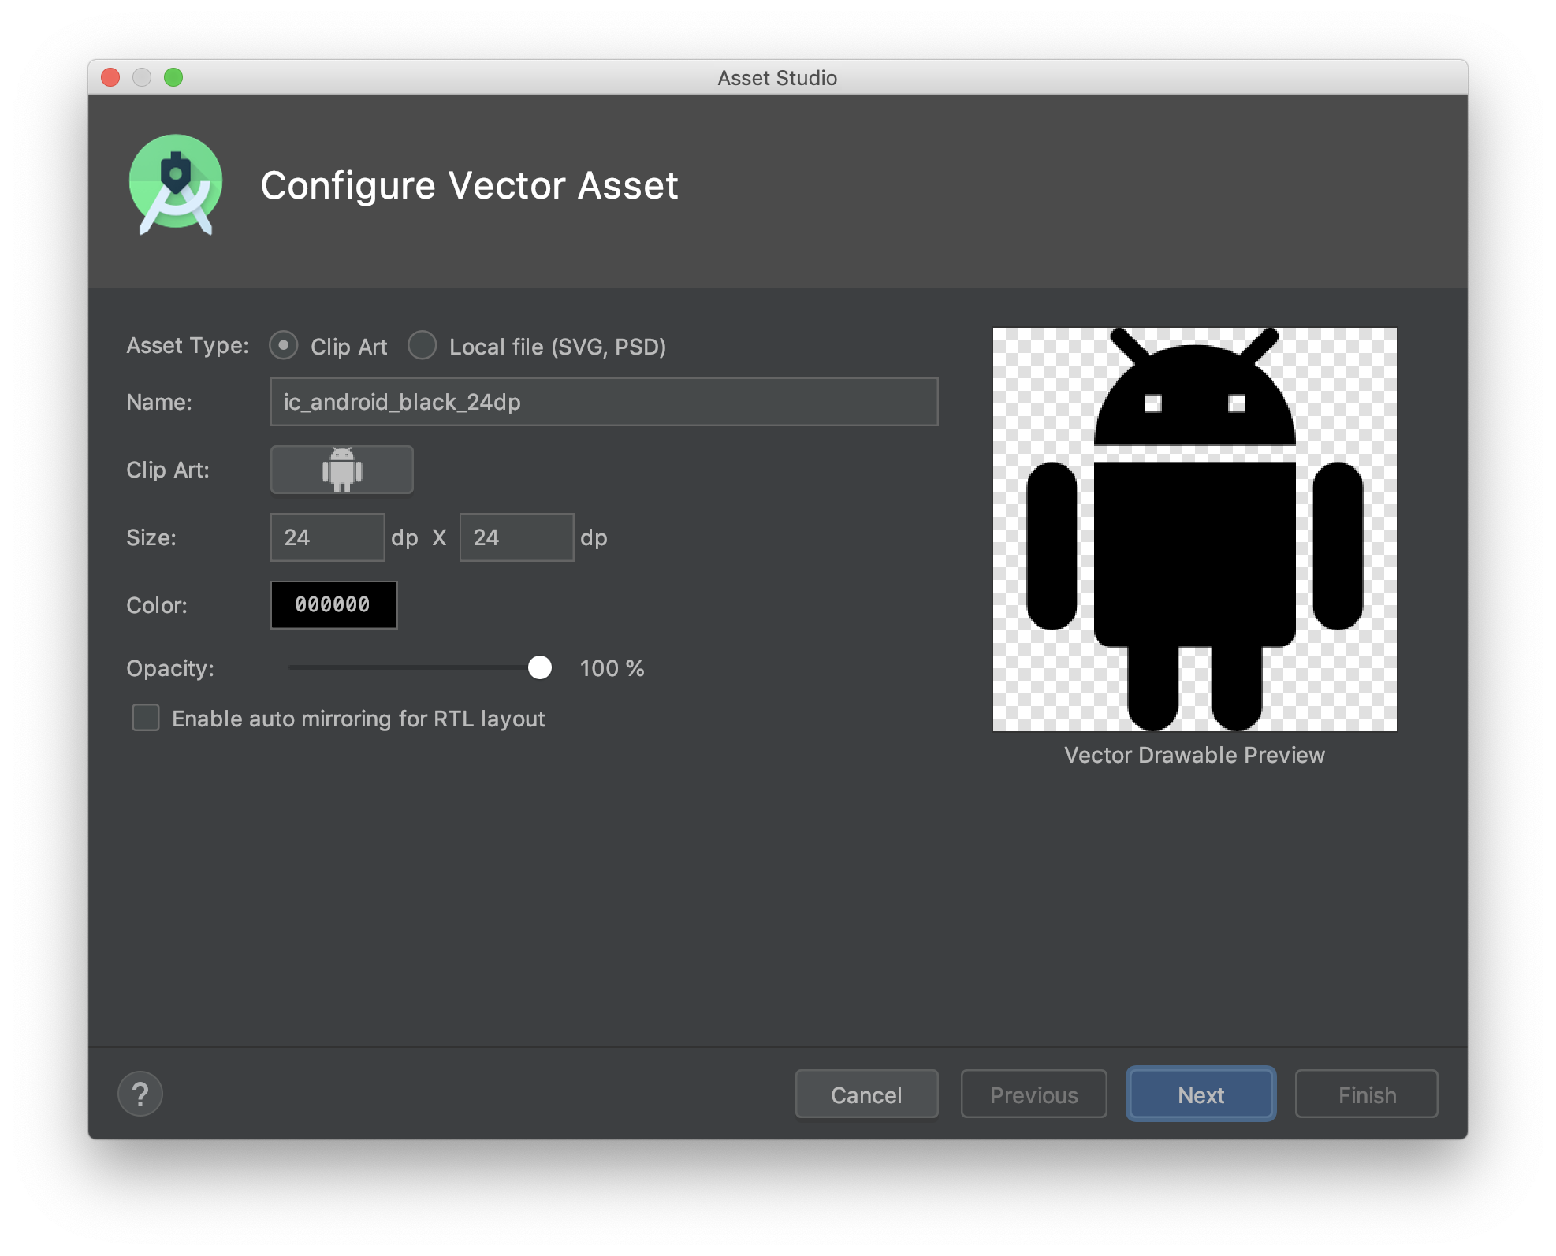Click the Android clip art icon button
The height and width of the screenshot is (1256, 1556).
[341, 470]
